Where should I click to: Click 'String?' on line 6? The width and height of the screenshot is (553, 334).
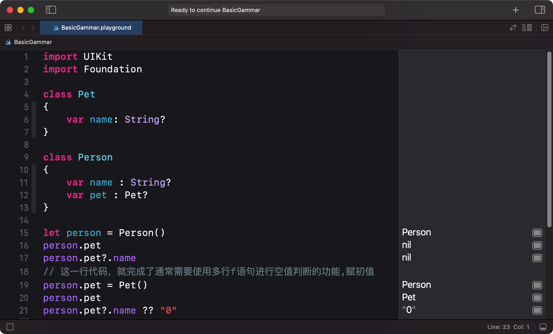point(145,120)
